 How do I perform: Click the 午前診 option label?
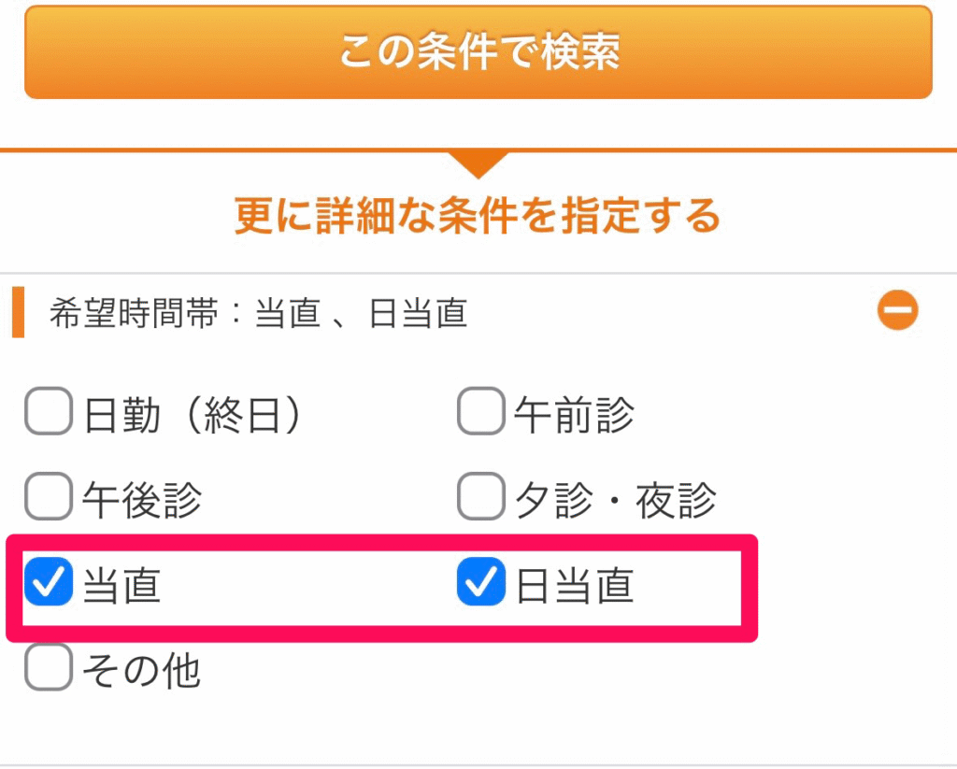(574, 414)
